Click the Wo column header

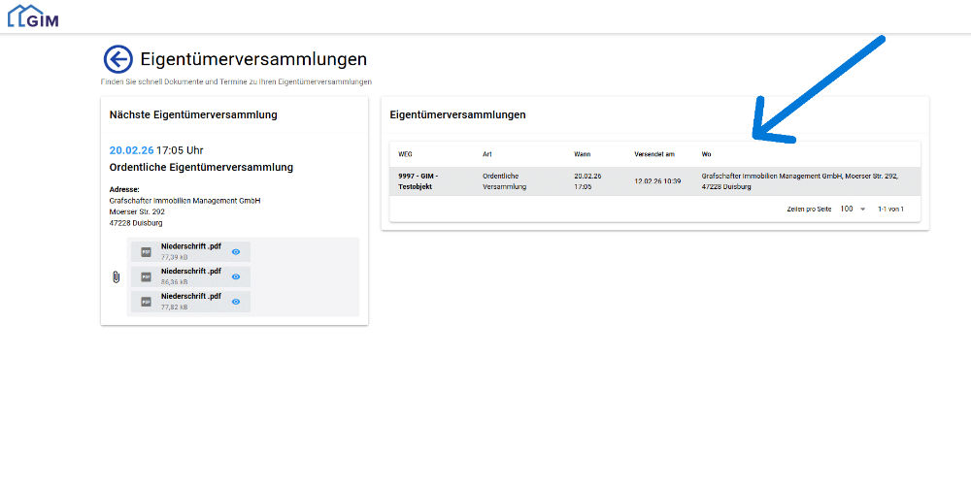pyautogui.click(x=707, y=154)
